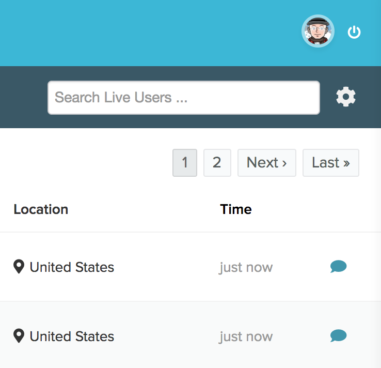Sort by the Time column header
This screenshot has width=381, height=368.
tap(236, 209)
